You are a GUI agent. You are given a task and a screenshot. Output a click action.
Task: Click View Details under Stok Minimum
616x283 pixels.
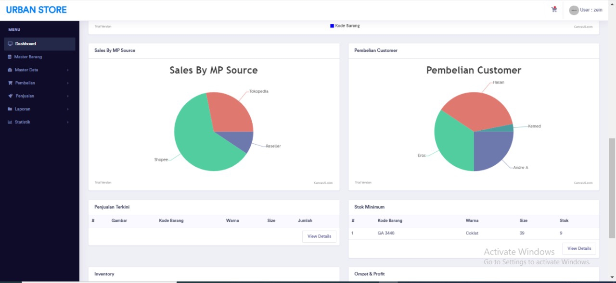(579, 248)
